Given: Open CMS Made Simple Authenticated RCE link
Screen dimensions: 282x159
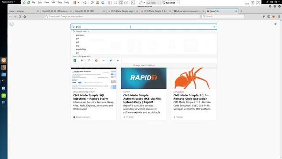Looking at the screenshot, I should [142, 98].
